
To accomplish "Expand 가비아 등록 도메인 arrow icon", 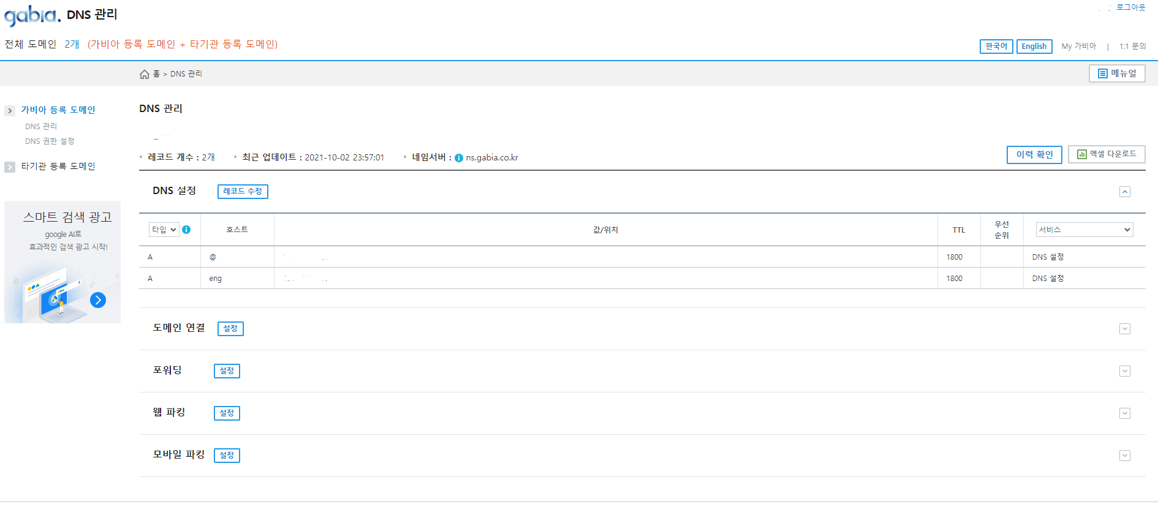I will pyautogui.click(x=10, y=111).
